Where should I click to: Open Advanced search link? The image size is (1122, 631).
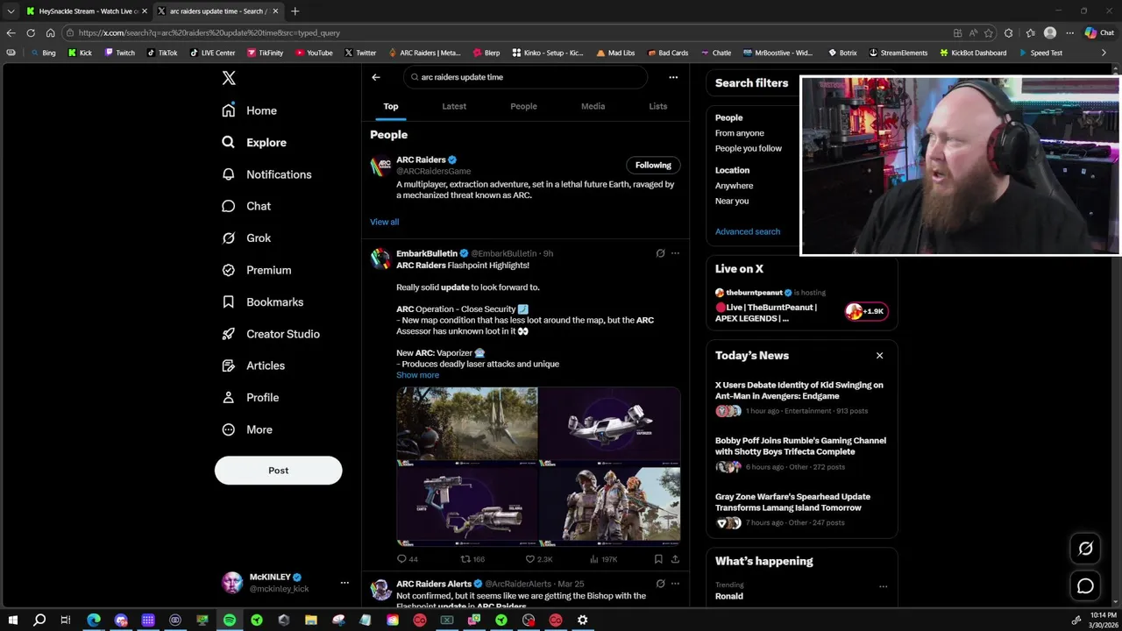[x=747, y=231]
